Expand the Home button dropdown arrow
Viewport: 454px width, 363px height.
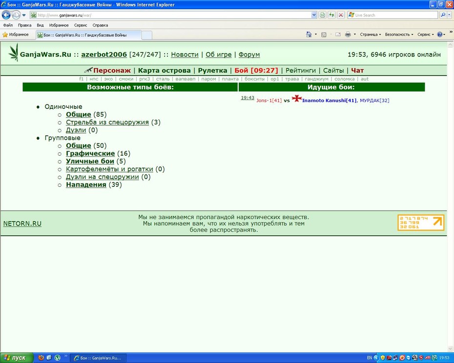315,35
